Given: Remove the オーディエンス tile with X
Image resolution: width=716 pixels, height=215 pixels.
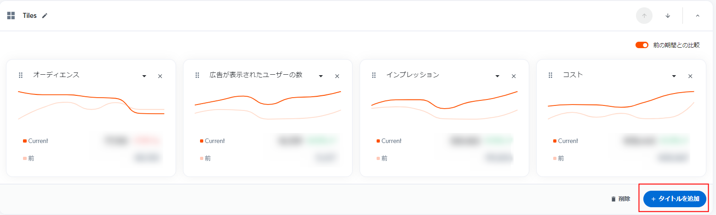Looking at the screenshot, I should coord(160,76).
